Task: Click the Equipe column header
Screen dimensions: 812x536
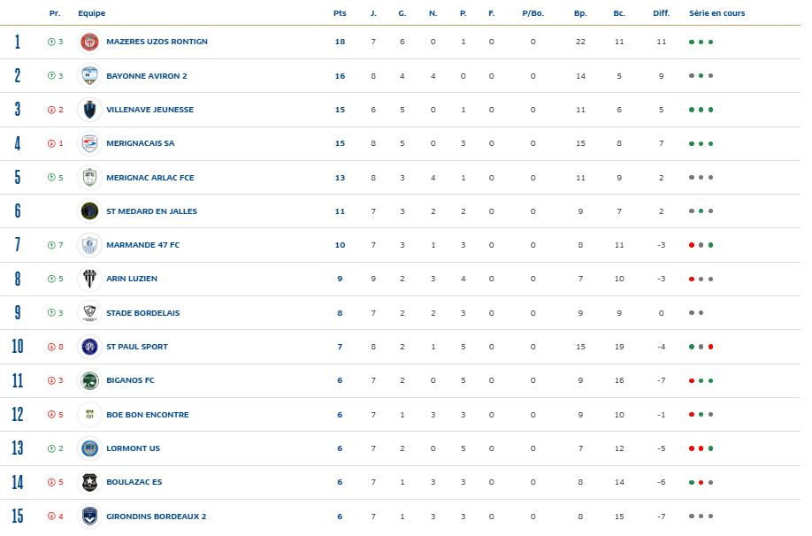Action: 91,13
